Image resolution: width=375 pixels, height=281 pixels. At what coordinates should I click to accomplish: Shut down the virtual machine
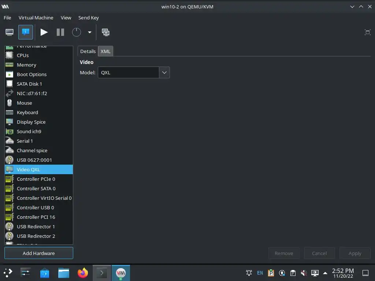coord(77,32)
